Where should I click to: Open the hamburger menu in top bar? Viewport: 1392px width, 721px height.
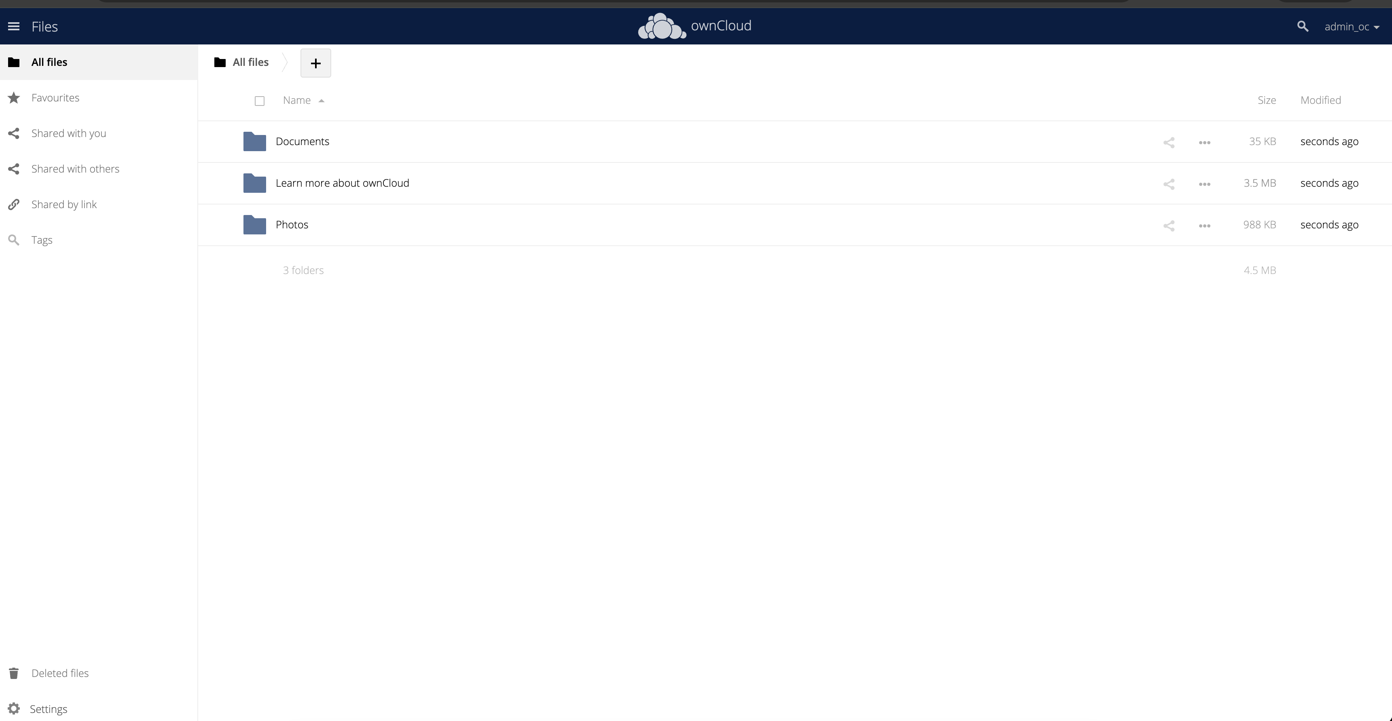point(13,26)
